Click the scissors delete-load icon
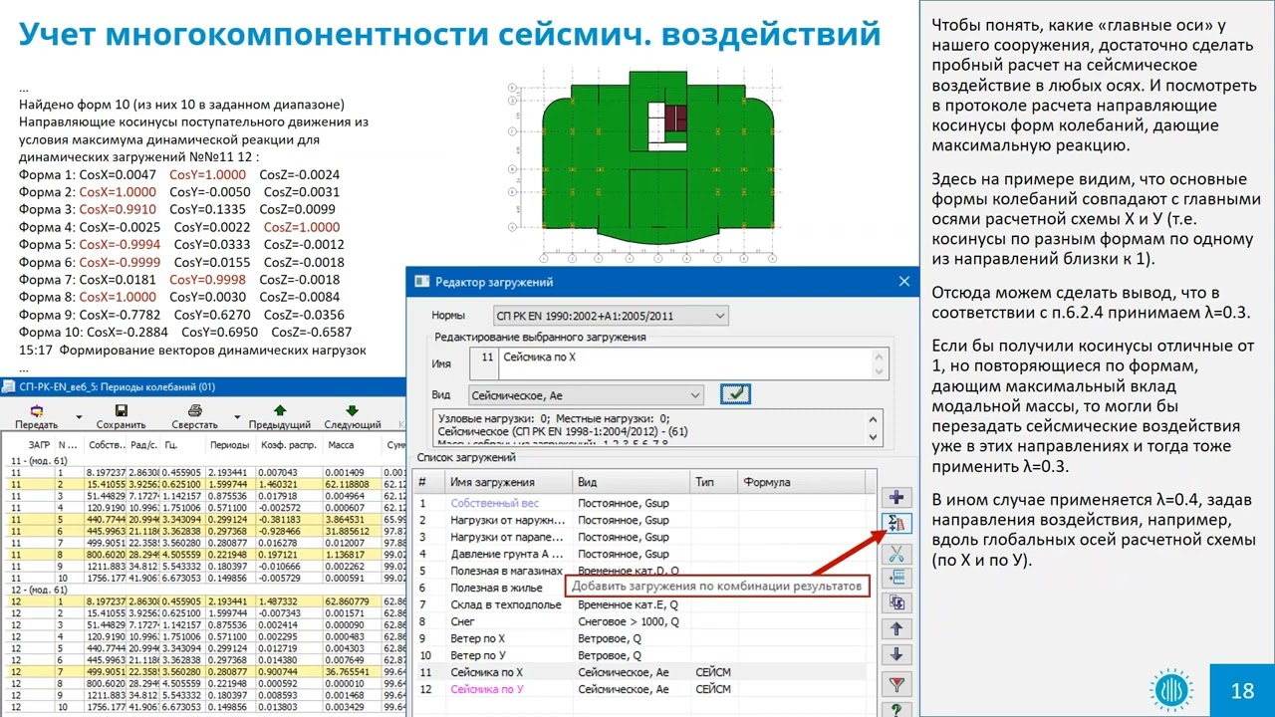Image resolution: width=1275 pixels, height=717 pixels. coord(897,553)
